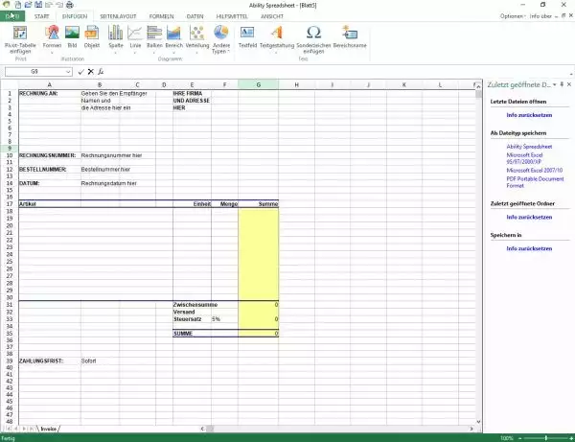This screenshot has width=575, height=442.
Task: Insert a Pivot-Tabelle from the ribbon
Action: click(x=20, y=37)
